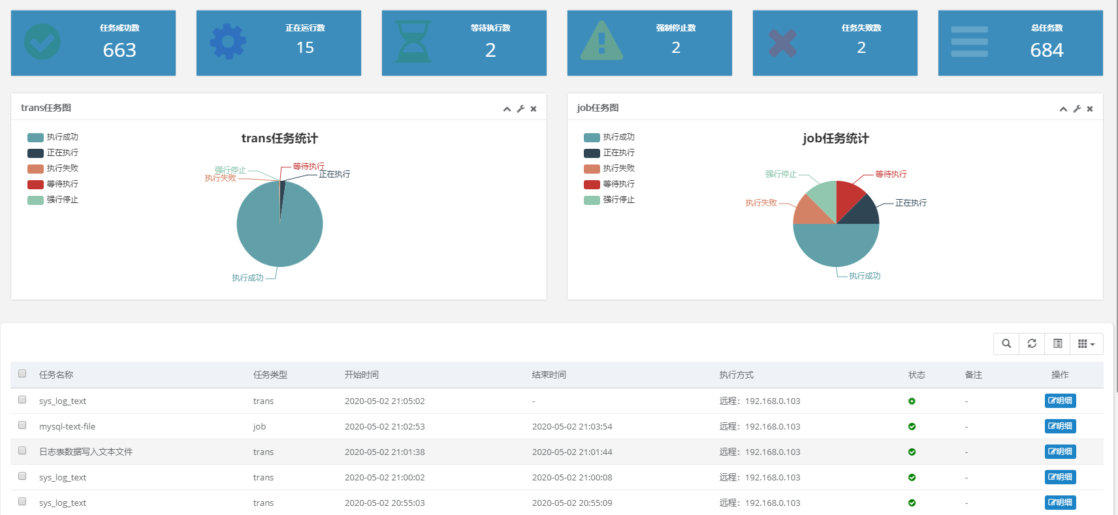Click the mysql-text-file task name

tap(67, 426)
